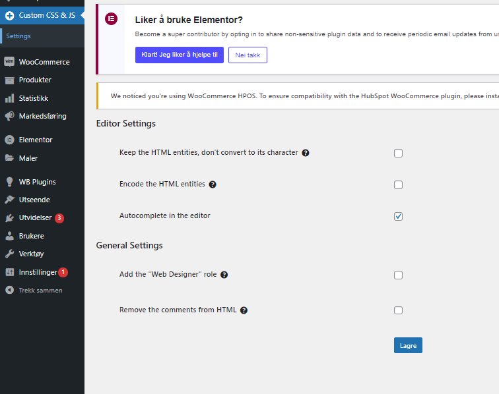This screenshot has height=394, width=499.
Task: Open the Verktøy menu
Action: (42, 254)
